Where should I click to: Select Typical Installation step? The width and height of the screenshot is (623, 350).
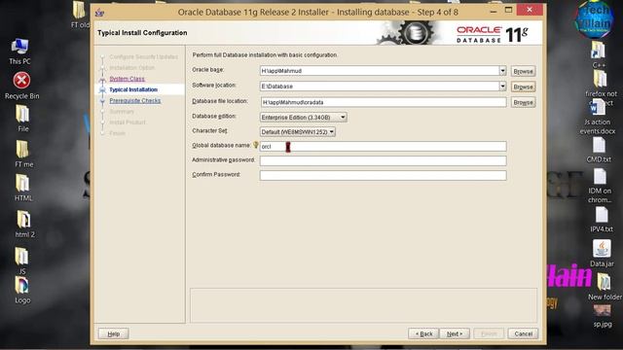pyautogui.click(x=133, y=89)
